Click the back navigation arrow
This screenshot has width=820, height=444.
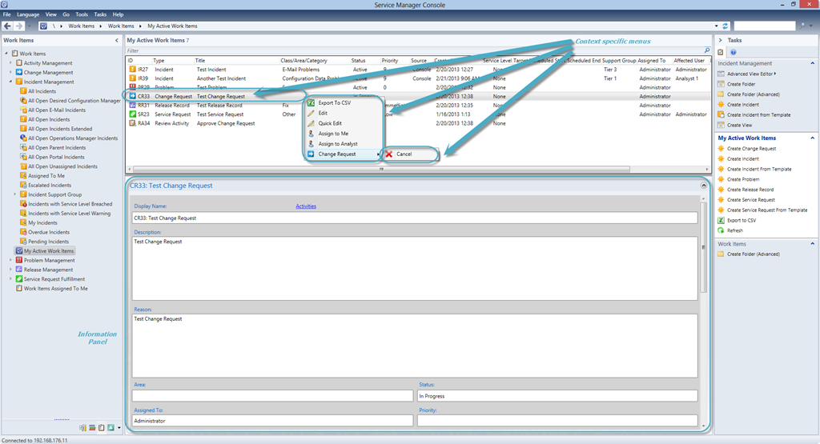(x=8, y=26)
